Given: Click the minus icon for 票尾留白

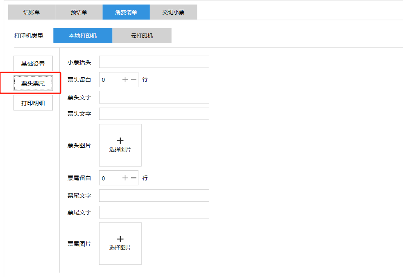Looking at the screenshot, I should [x=134, y=178].
